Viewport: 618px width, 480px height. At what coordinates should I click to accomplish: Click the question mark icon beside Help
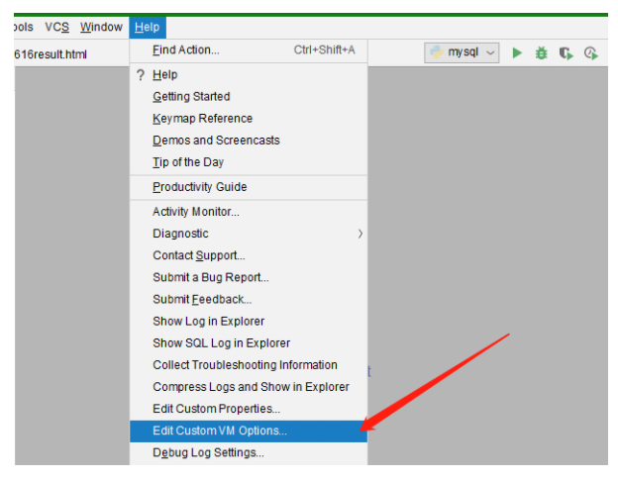pos(140,75)
